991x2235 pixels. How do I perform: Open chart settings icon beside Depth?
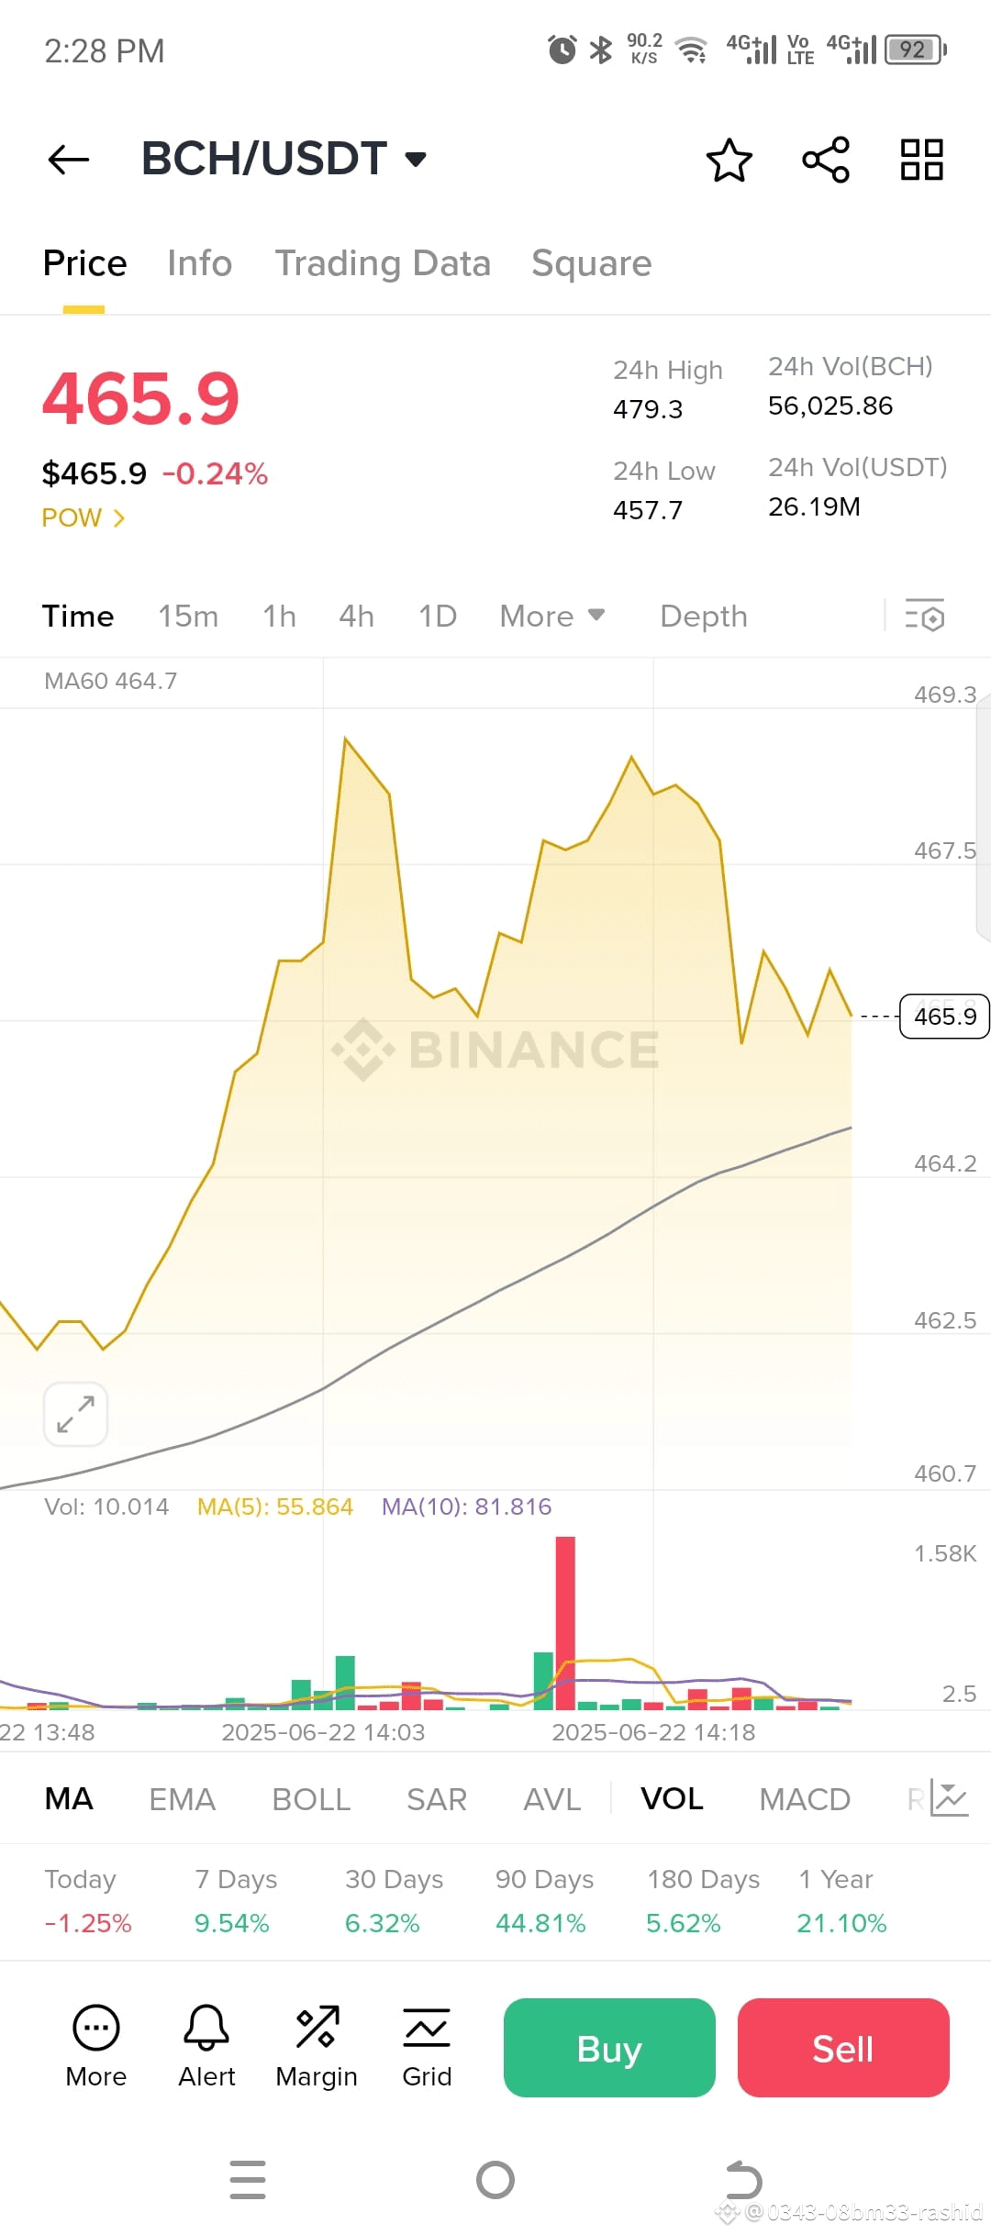tap(925, 616)
